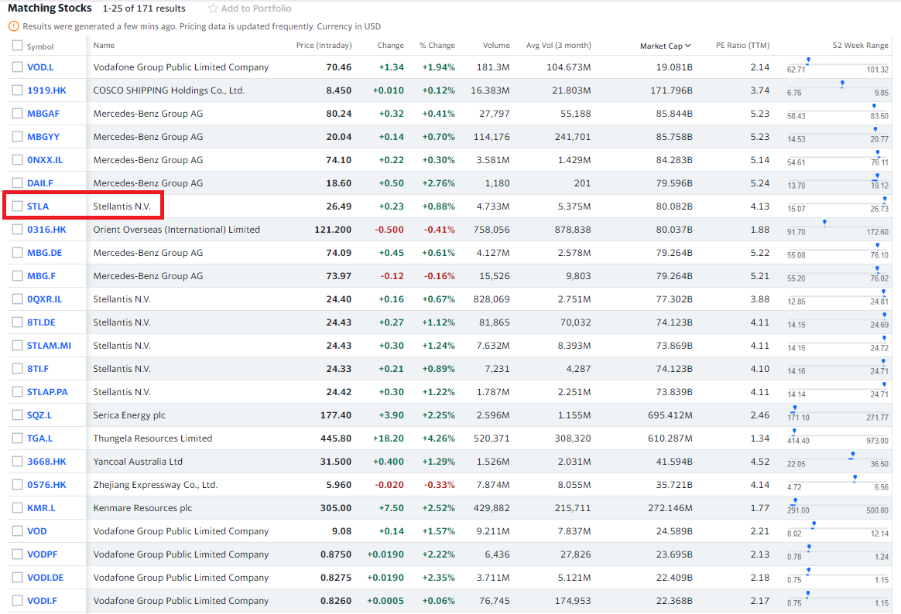
Task: Click the Change column header
Action: click(x=390, y=46)
